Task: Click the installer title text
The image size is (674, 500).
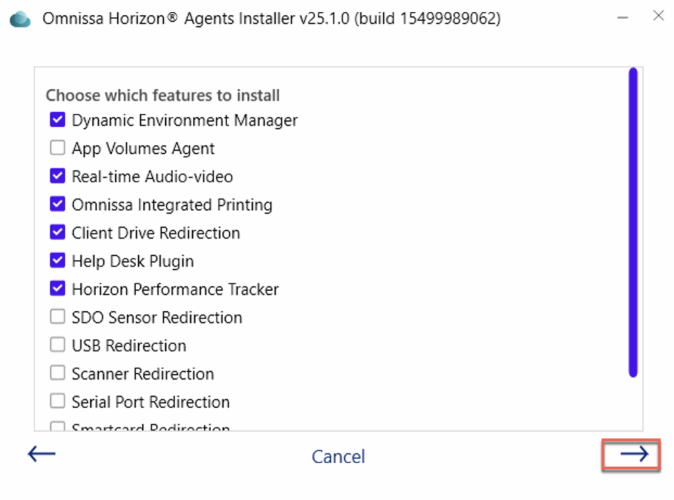Action: click(x=271, y=18)
